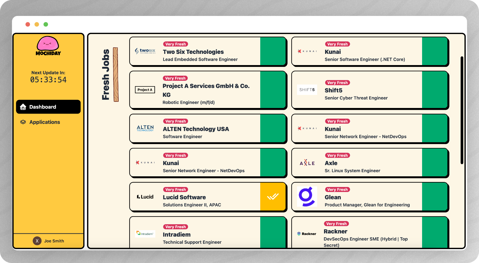The height and width of the screenshot is (263, 479).
Task: Click the green panel on Two Six Technologies card
Action: (x=273, y=51)
